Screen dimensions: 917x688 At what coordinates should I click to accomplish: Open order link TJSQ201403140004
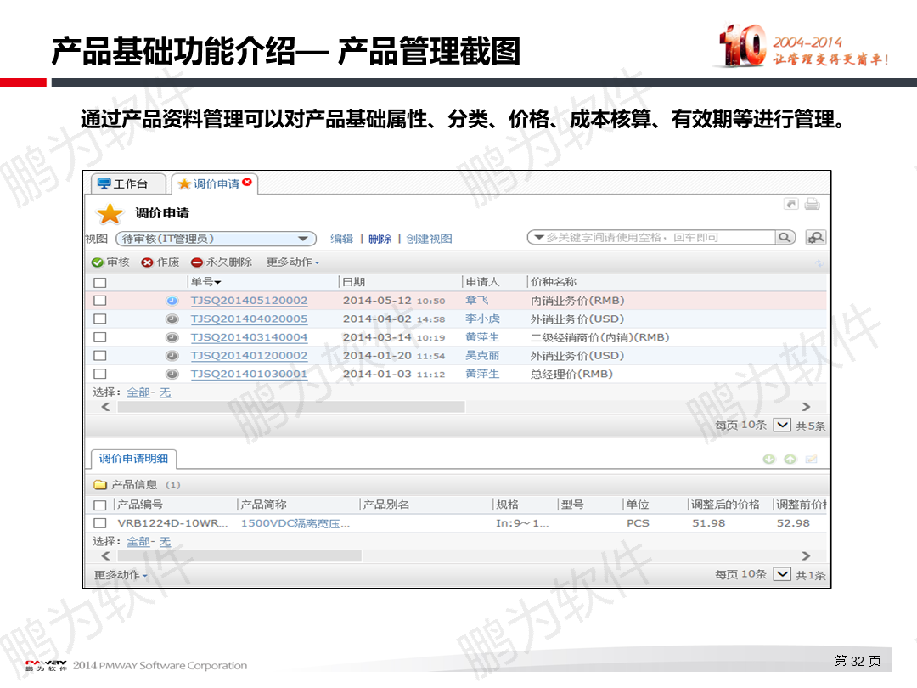[x=249, y=337]
